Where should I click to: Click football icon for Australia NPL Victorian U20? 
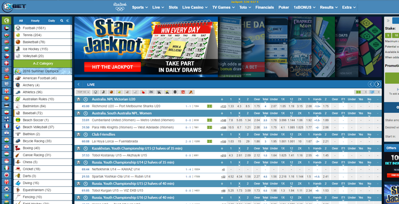point(79,99)
